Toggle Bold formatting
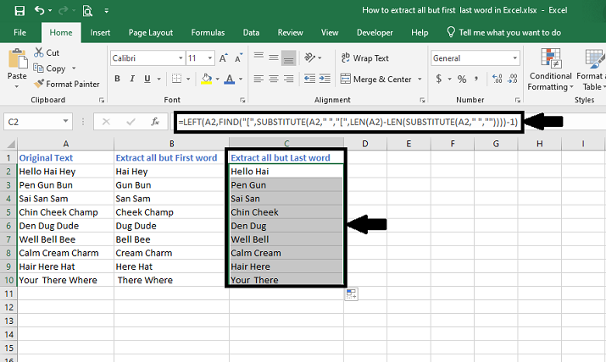This screenshot has width=606, height=362. [x=117, y=80]
